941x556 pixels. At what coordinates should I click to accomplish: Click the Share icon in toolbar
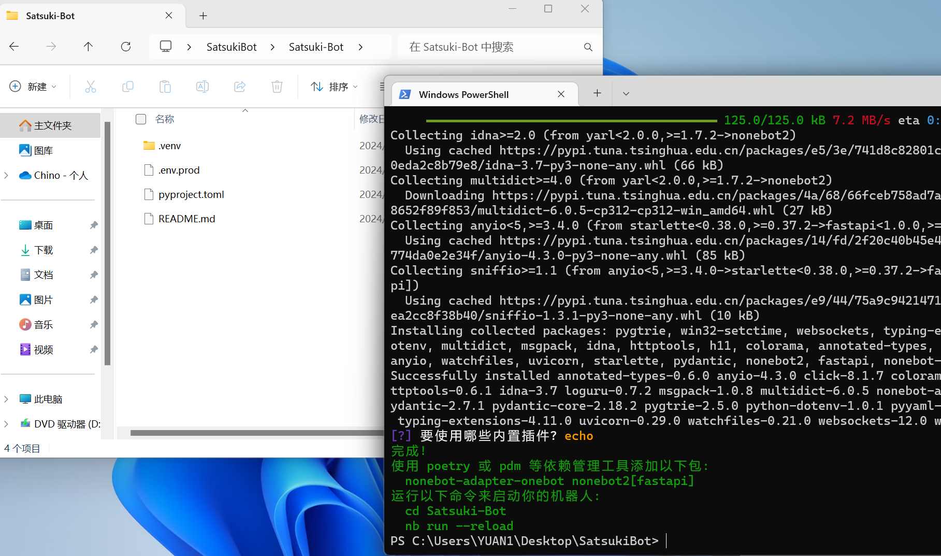coord(240,87)
